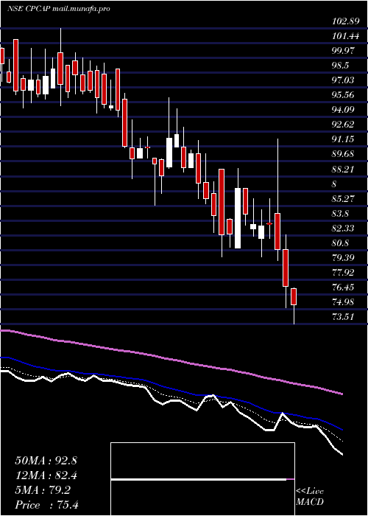Click the 80.8 price axis label
The height and width of the screenshot is (516, 368).
tap(340, 243)
